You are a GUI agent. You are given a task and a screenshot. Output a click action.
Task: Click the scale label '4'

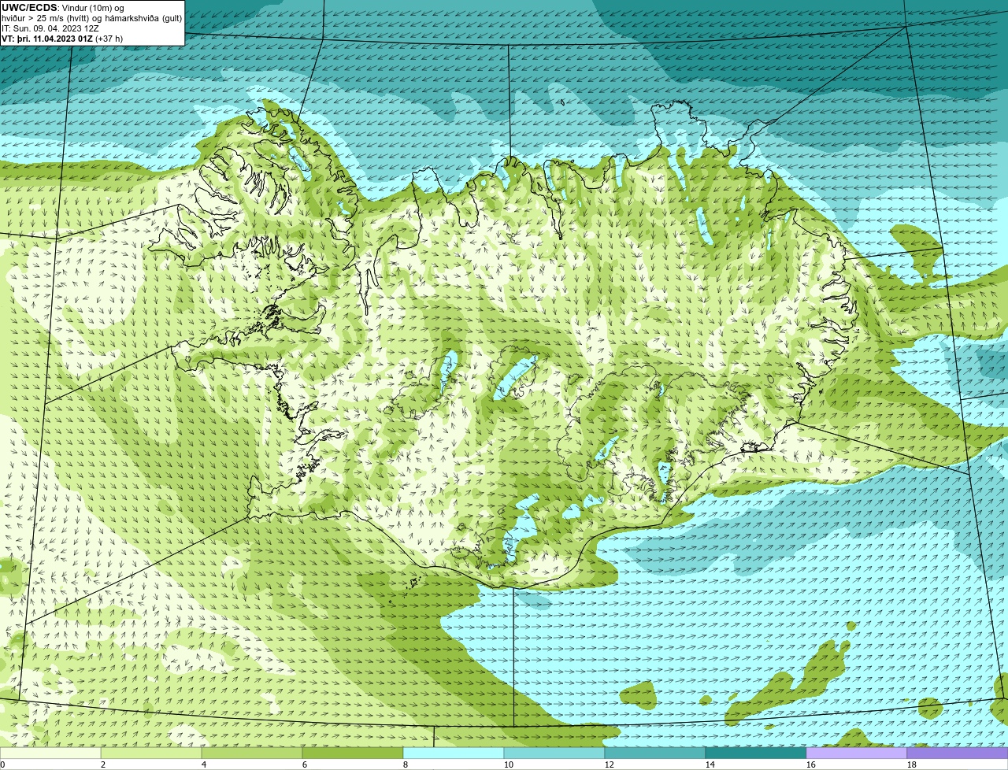[203, 764]
